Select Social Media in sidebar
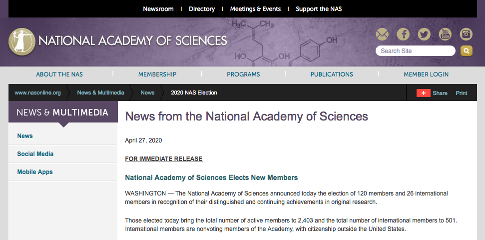The width and height of the screenshot is (485, 240). (x=35, y=154)
